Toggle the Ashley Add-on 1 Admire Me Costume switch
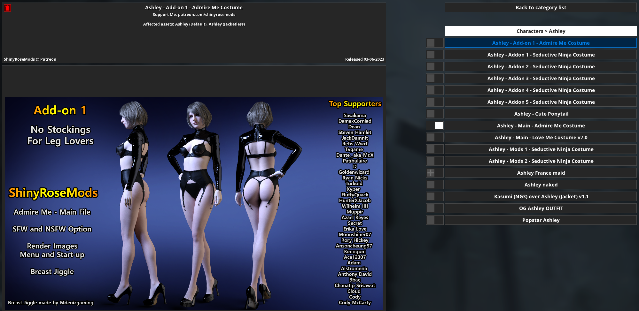The width and height of the screenshot is (639, 311). click(435, 43)
